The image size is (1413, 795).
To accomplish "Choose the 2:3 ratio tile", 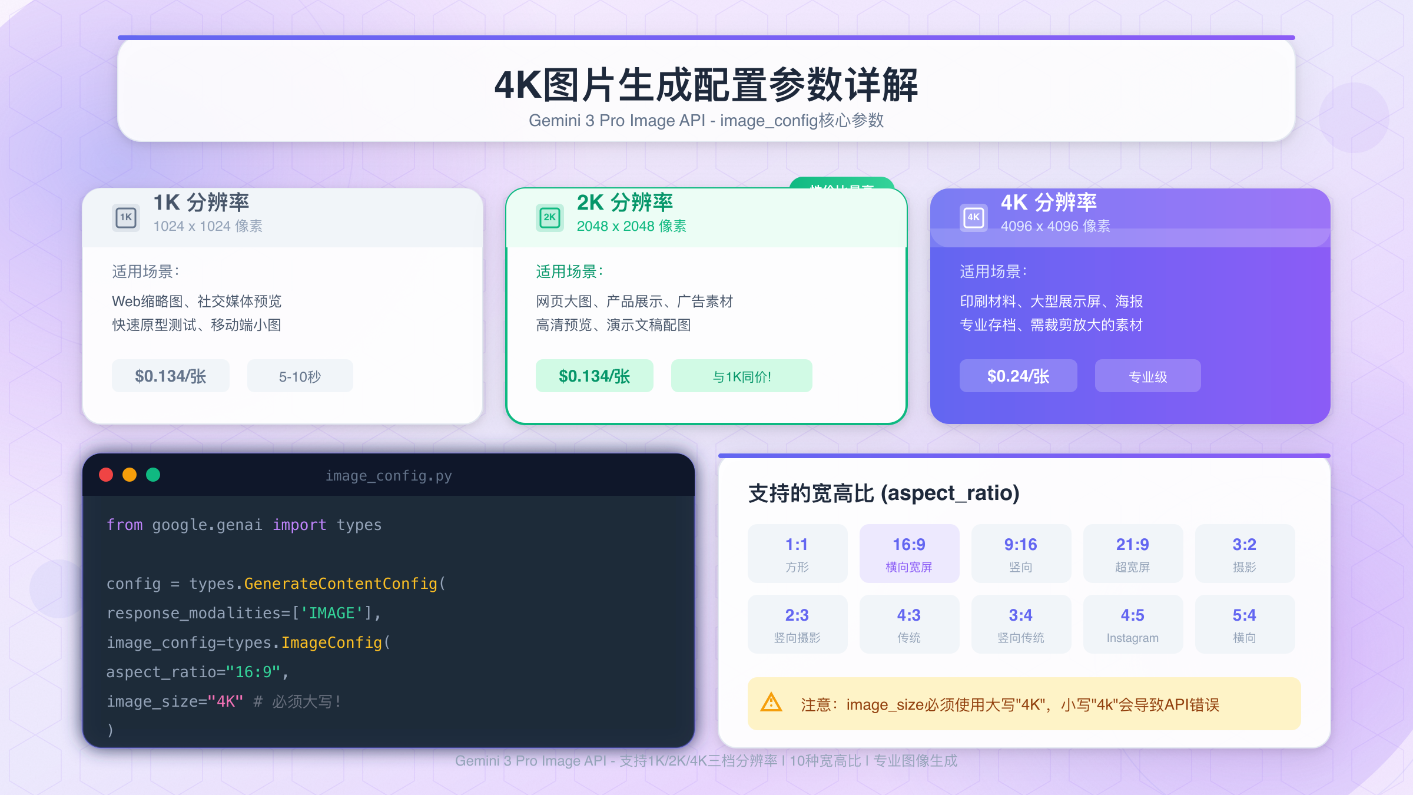I will point(797,624).
